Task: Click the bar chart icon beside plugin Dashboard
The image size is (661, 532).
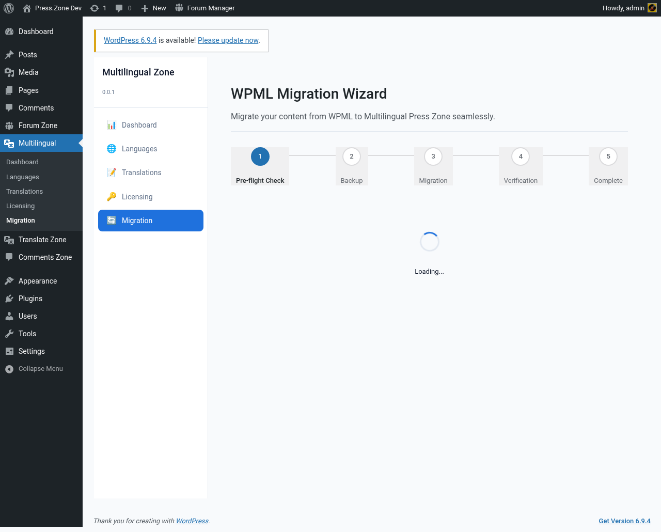Action: (x=112, y=125)
